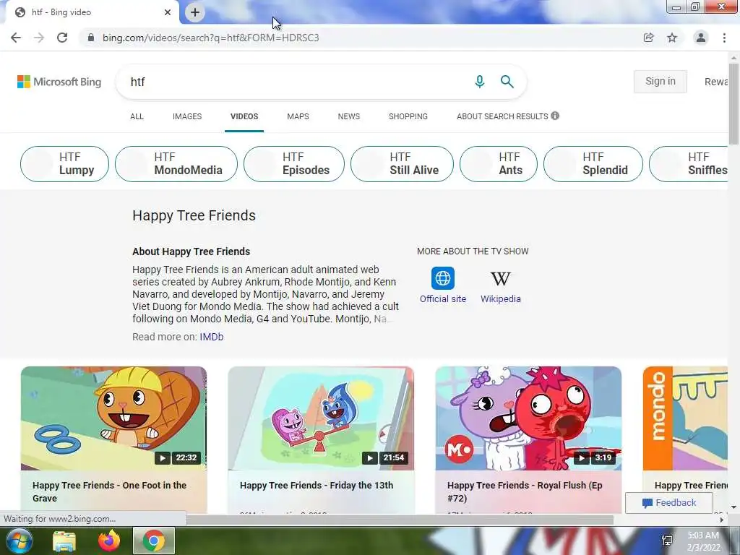Click the Sign in button
This screenshot has width=740, height=555.
pyautogui.click(x=661, y=81)
